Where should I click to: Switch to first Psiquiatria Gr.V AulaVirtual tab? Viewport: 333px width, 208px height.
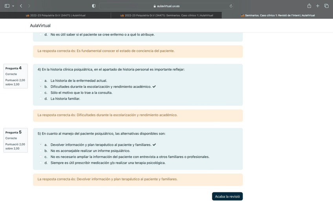point(55,15)
